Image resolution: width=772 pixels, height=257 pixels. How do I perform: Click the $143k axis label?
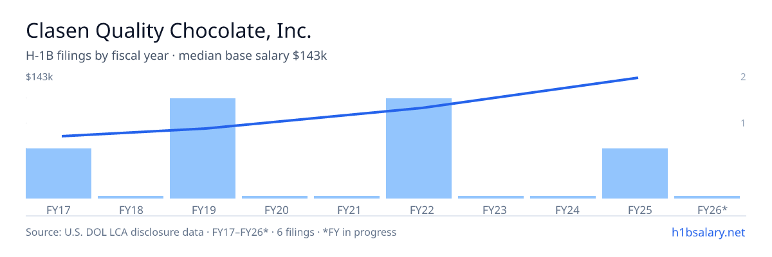point(39,77)
